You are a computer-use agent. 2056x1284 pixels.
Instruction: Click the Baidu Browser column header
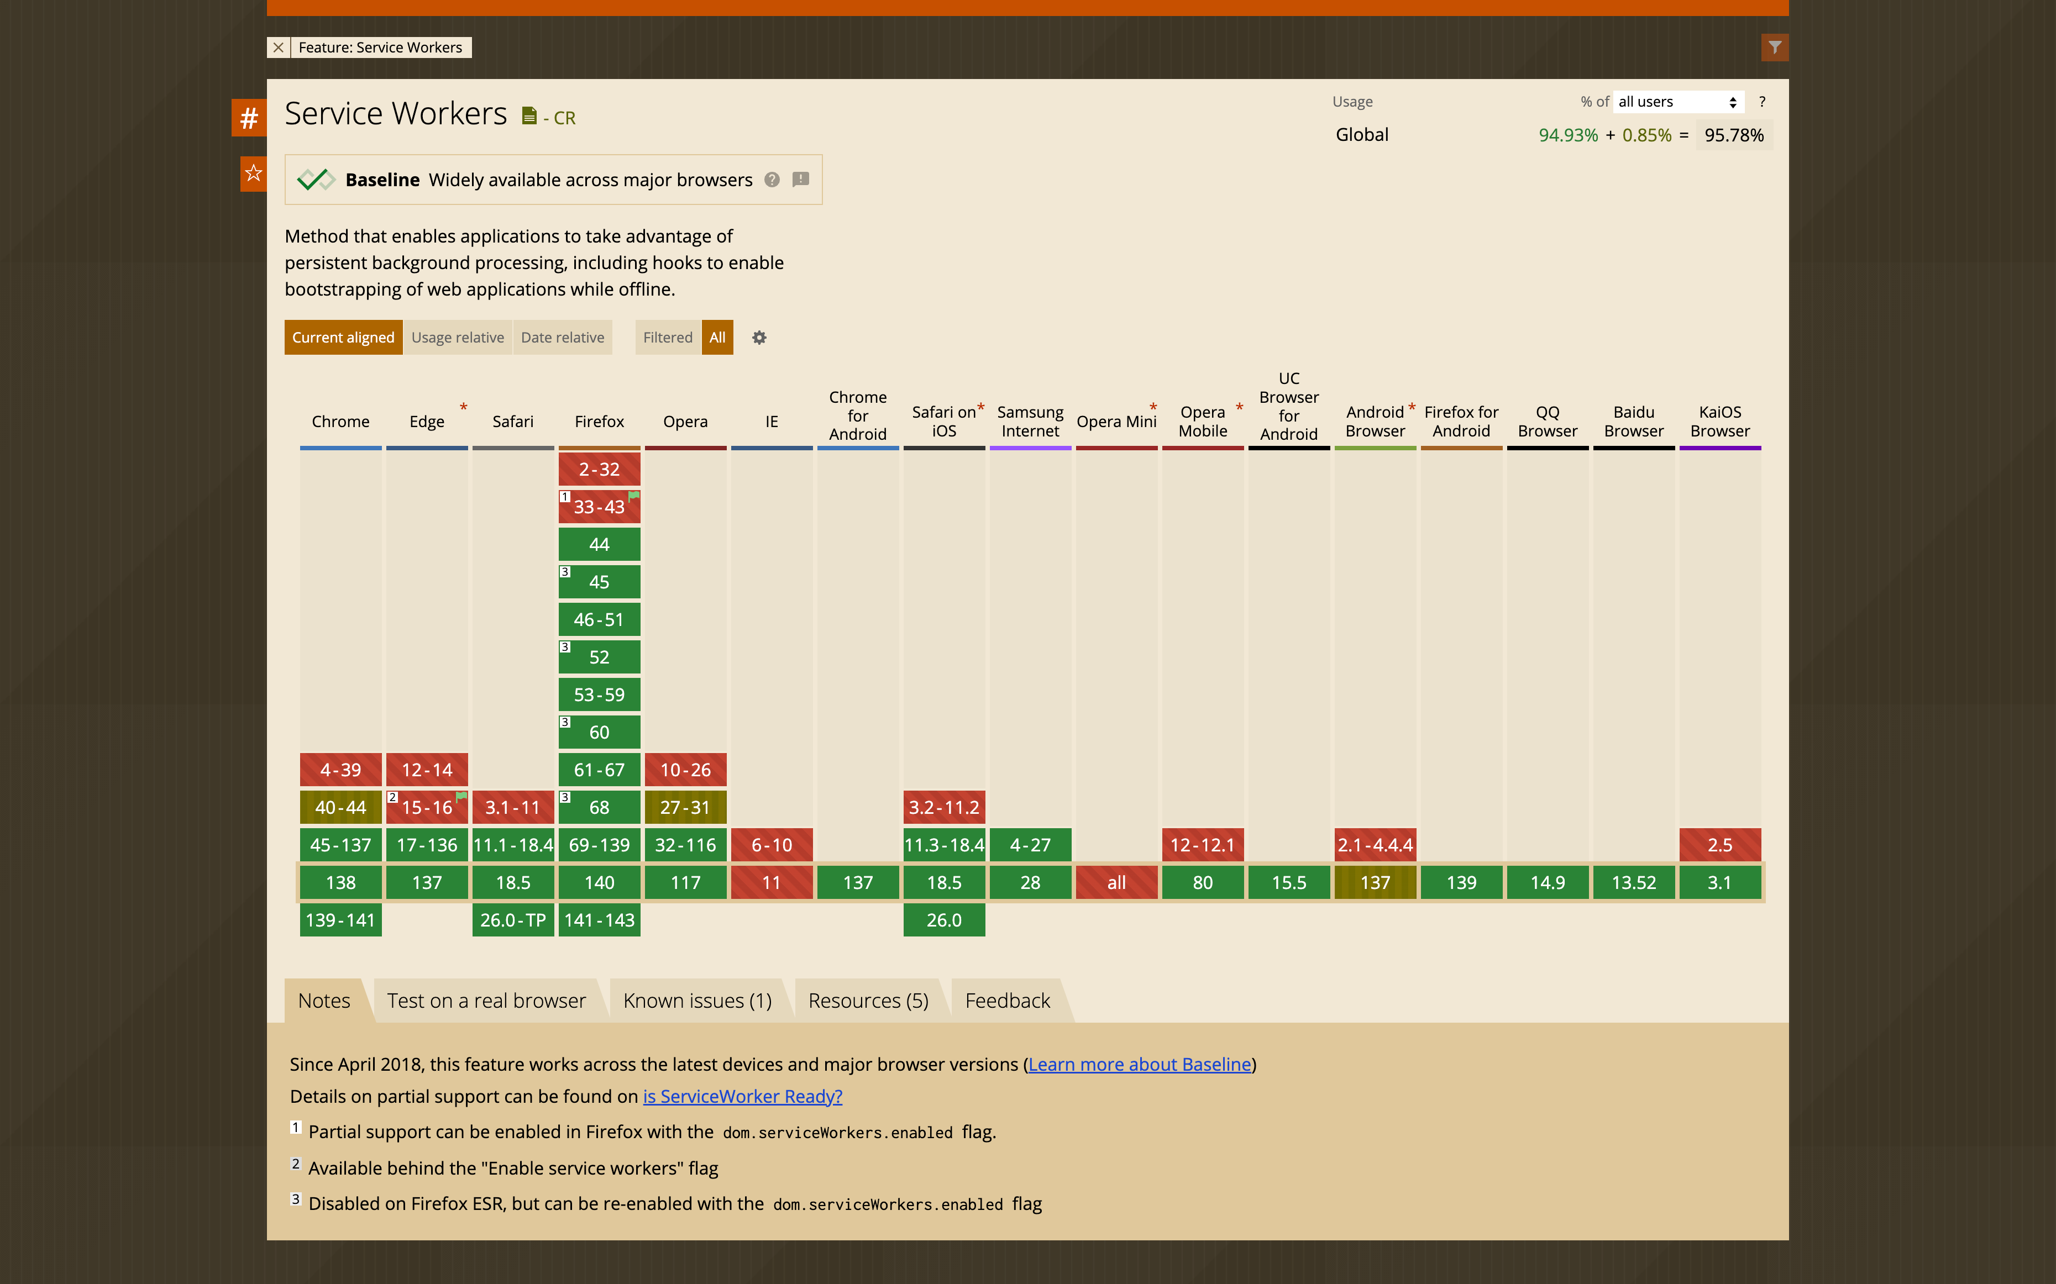[1634, 421]
